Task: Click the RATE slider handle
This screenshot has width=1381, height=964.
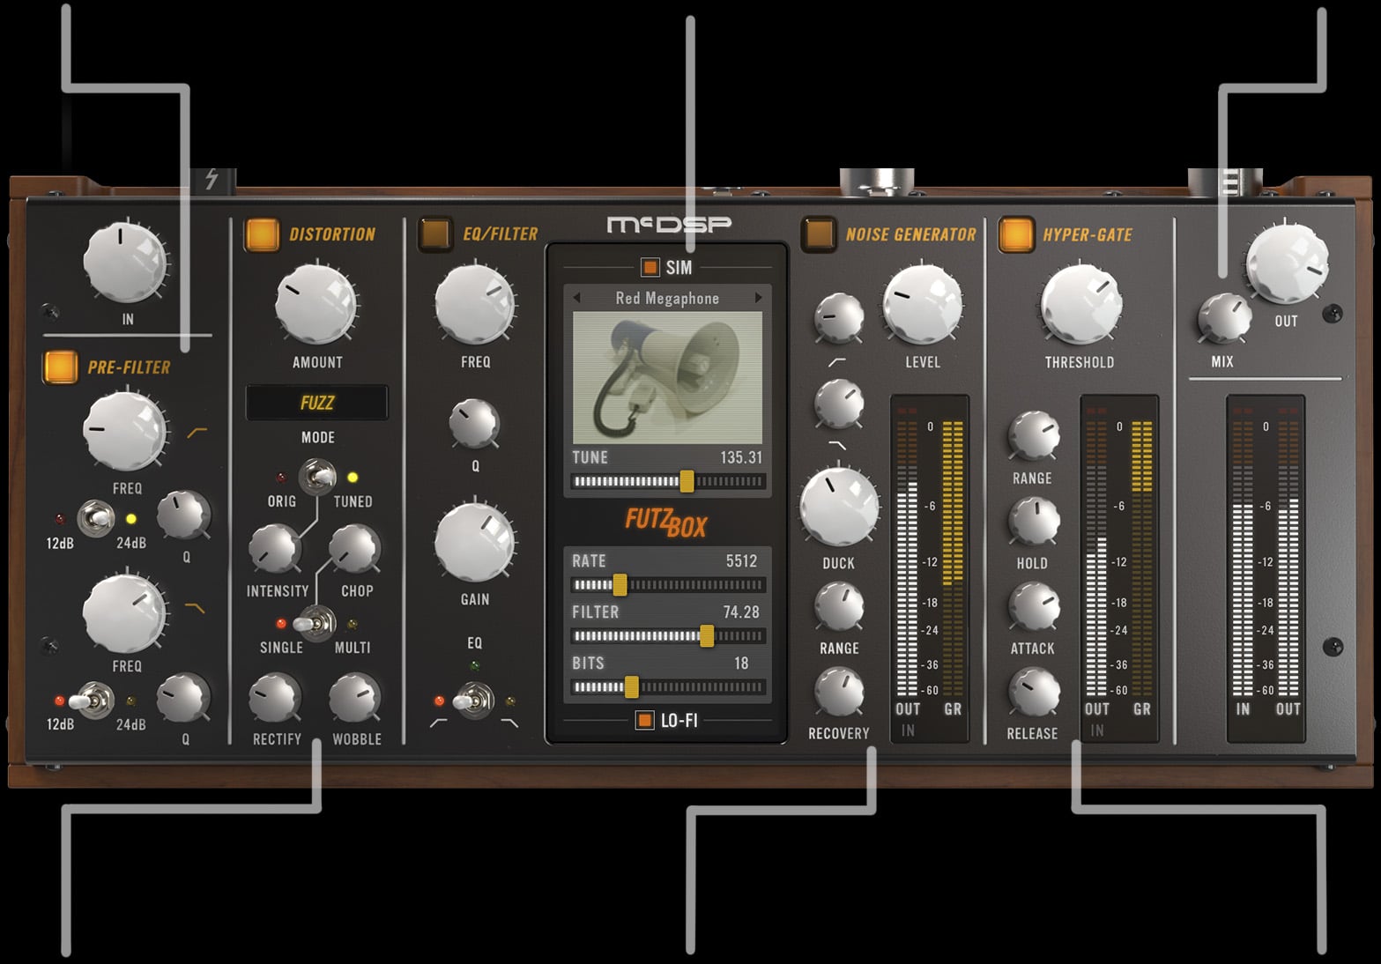Action: pos(620,584)
